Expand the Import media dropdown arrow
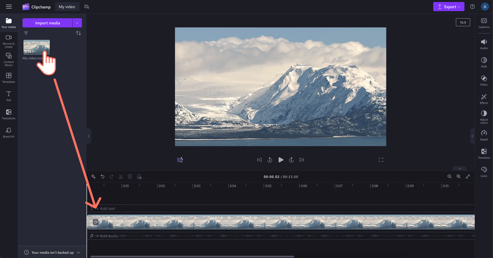Screen dimensions: 493x258 coord(77,23)
